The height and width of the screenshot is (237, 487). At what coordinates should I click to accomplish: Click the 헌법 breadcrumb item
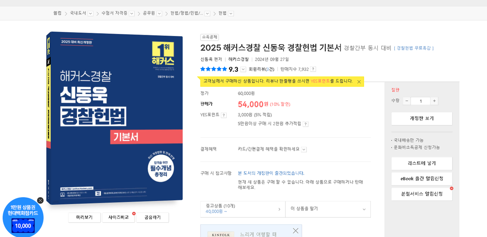coord(223,13)
